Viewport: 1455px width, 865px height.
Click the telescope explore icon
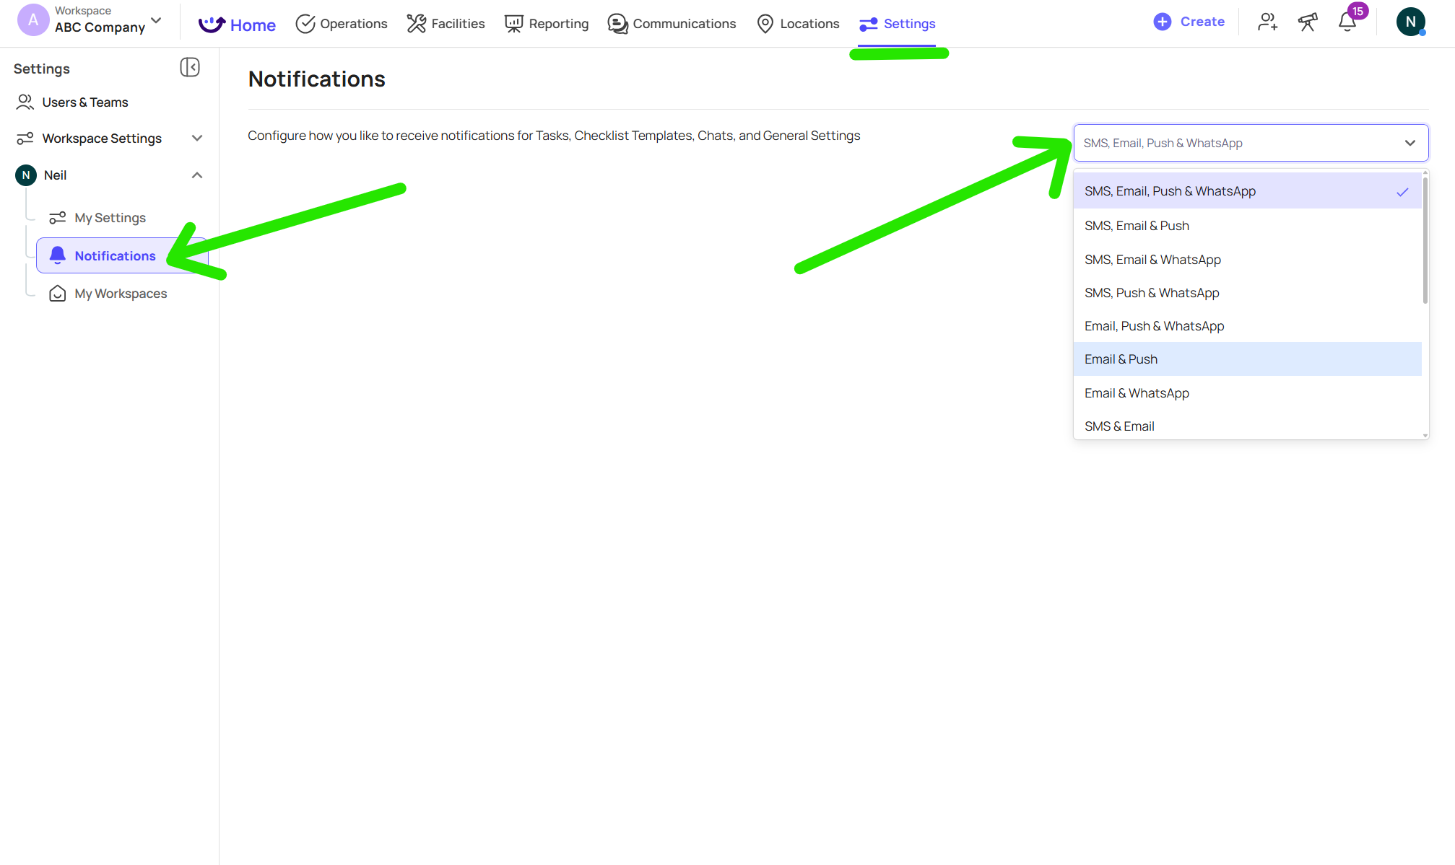coord(1308,22)
